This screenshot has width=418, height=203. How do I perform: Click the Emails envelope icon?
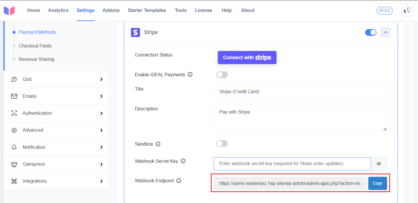coord(14,96)
